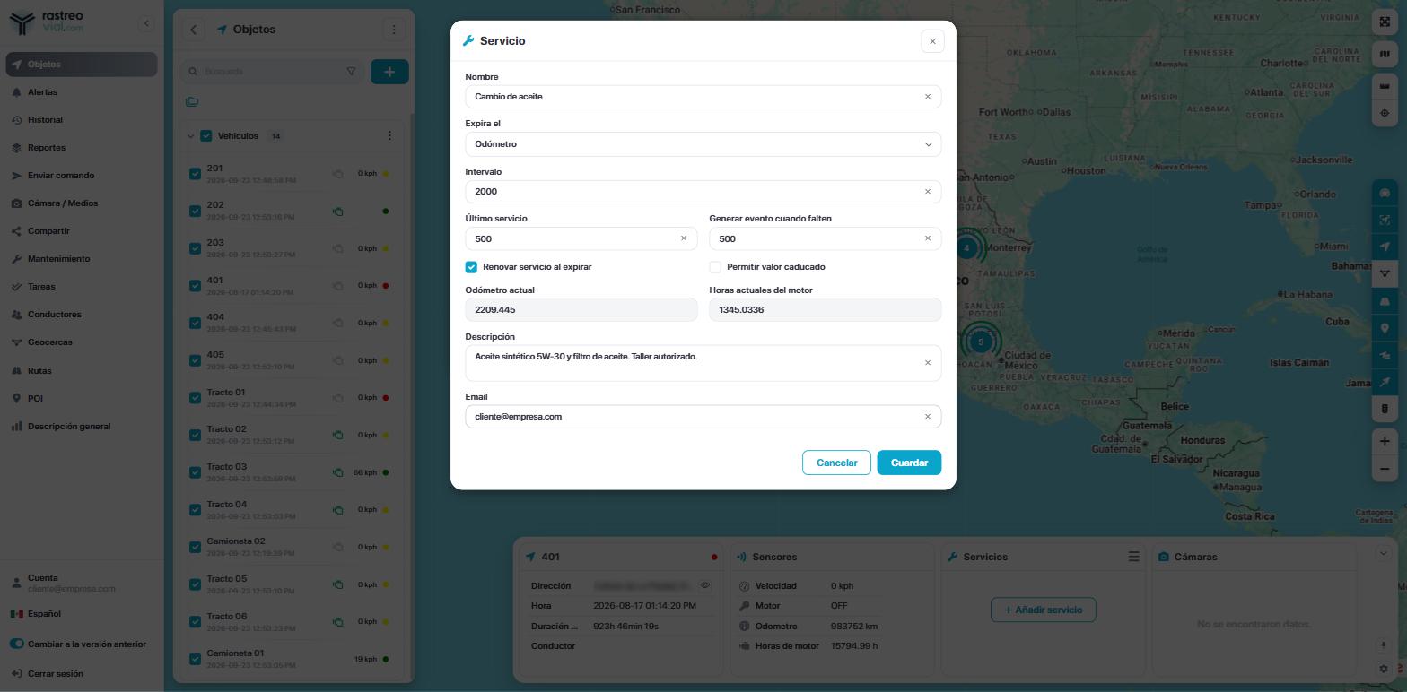1407x692 pixels.
Task: Toggle fullscreen map icon
Action: tap(1385, 22)
